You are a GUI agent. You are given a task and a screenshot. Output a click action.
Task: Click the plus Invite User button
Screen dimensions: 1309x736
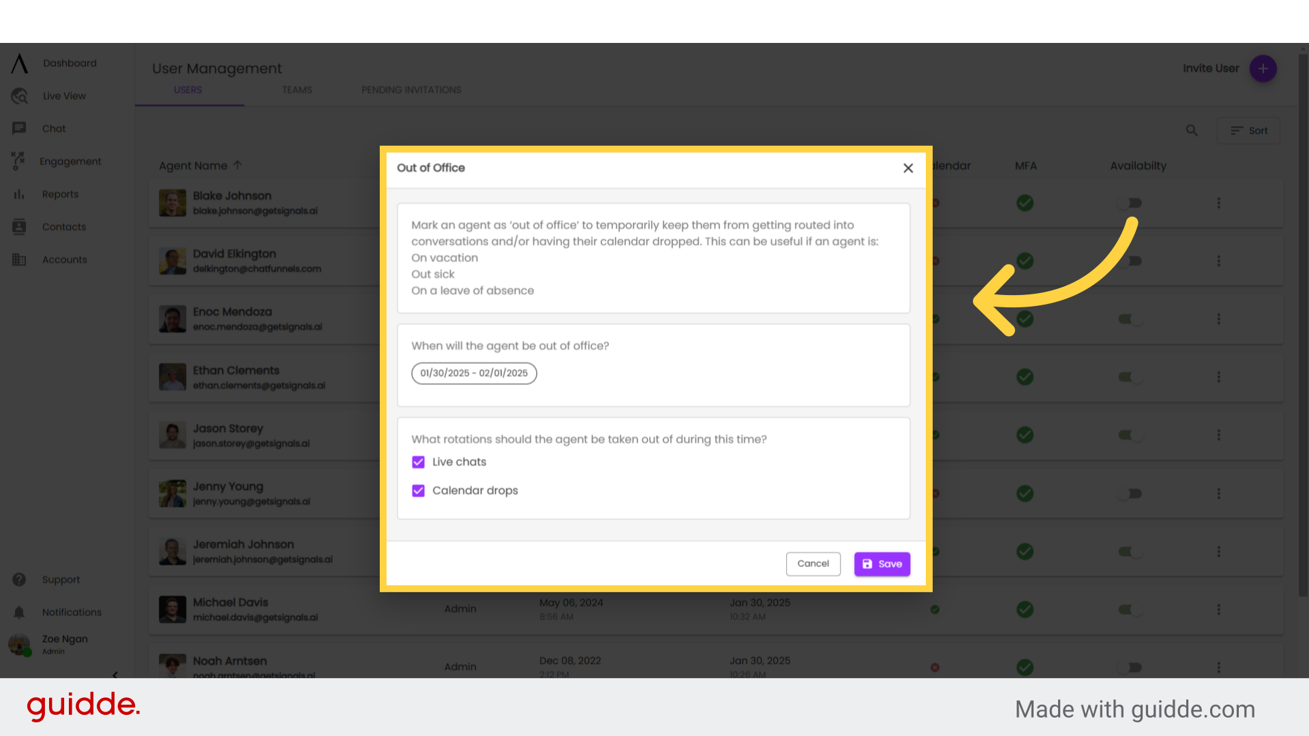1263,69
